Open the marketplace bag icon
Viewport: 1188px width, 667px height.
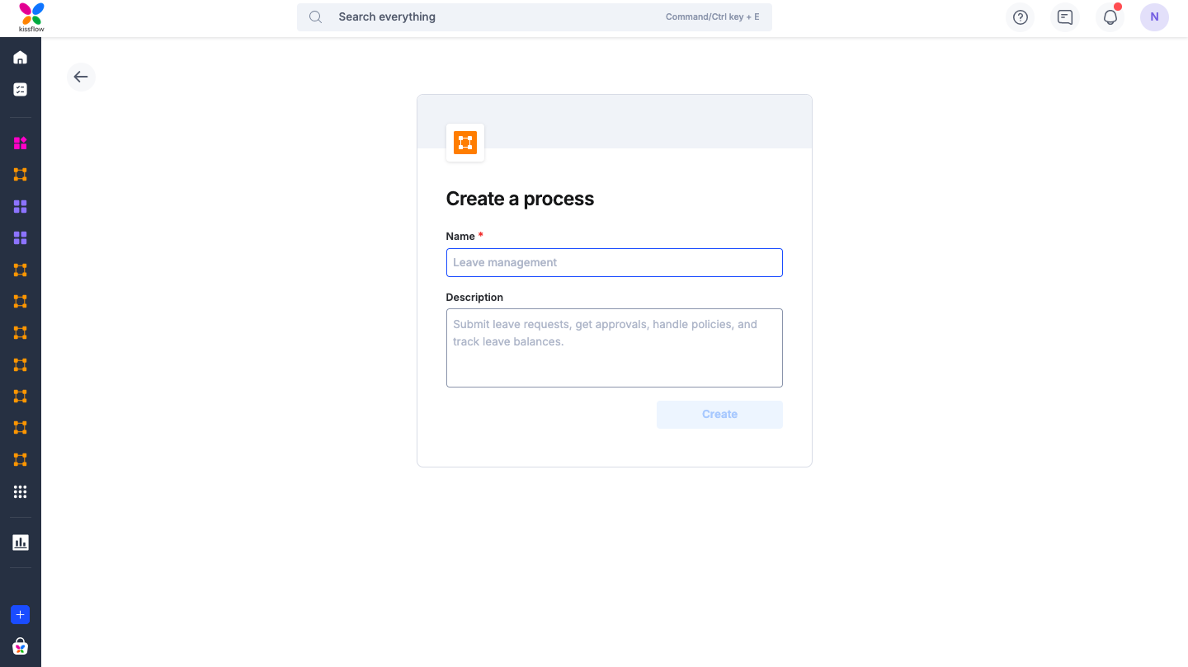pyautogui.click(x=21, y=646)
